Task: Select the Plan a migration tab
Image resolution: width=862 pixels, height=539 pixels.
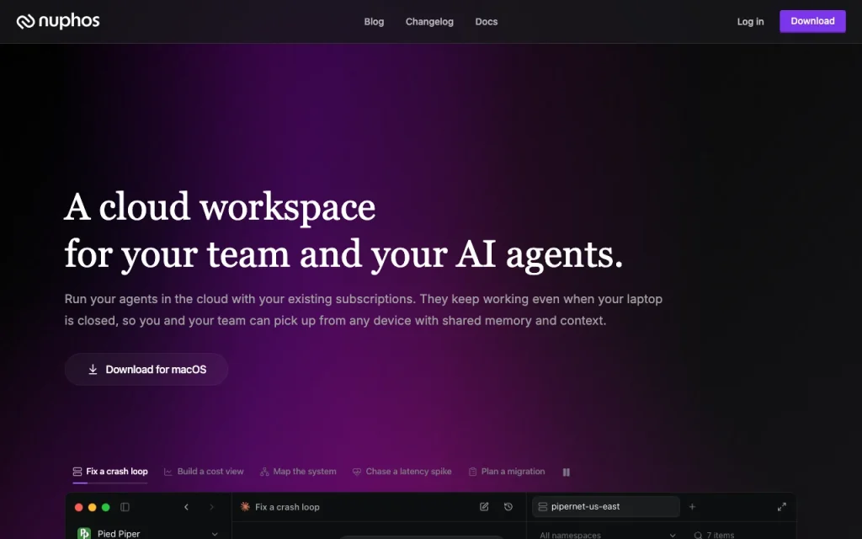Action: point(506,472)
